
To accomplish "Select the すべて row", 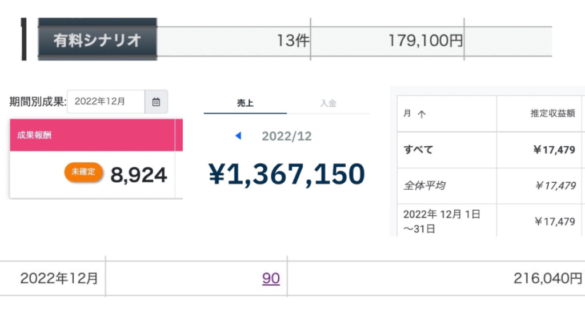I will [x=491, y=150].
